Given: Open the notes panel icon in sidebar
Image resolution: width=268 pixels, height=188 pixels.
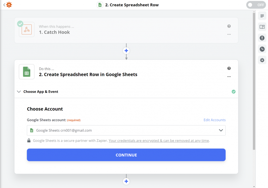Looking at the screenshot, I should (262, 16).
